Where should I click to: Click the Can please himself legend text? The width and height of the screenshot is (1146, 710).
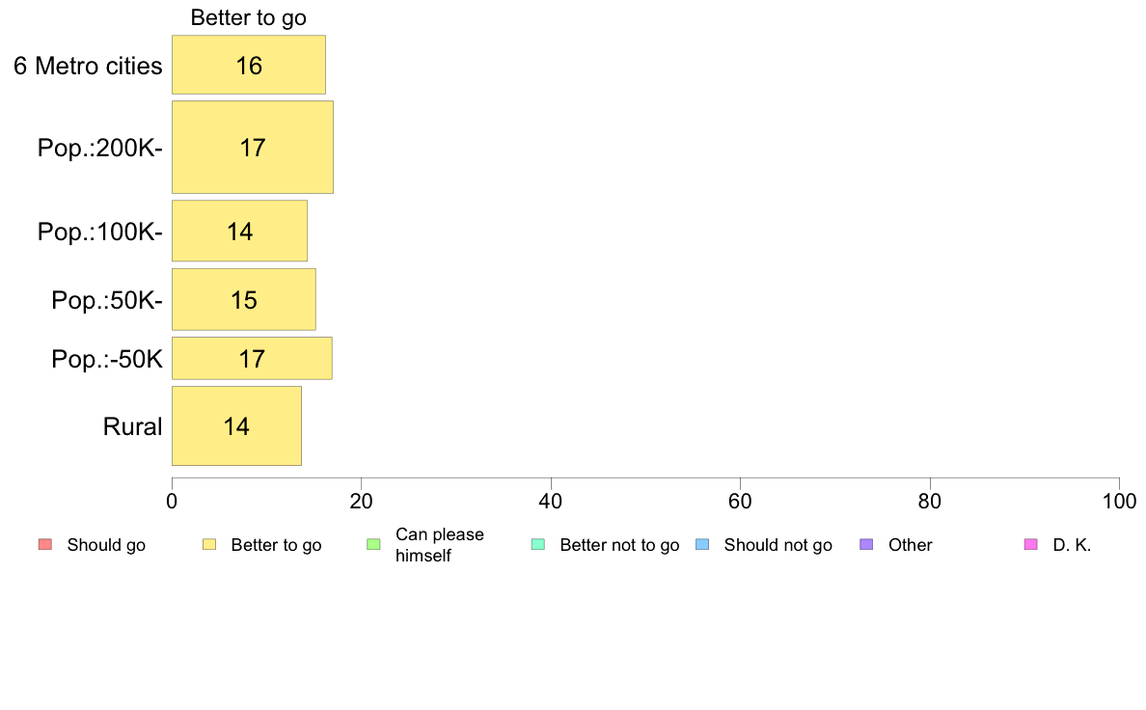[x=440, y=545]
